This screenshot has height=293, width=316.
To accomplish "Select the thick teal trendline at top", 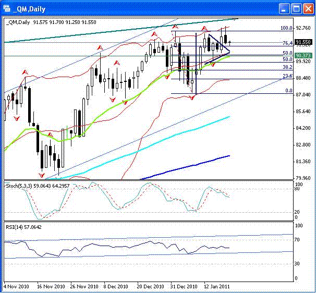I will pyautogui.click(x=121, y=30).
